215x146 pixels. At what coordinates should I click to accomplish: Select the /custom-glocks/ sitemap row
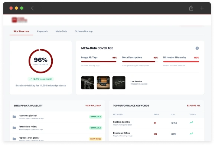pyautogui.click(x=57, y=117)
